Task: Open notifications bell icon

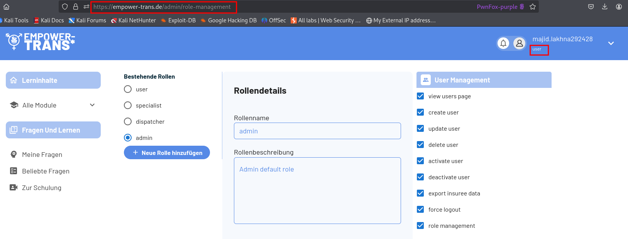Action: tap(503, 43)
